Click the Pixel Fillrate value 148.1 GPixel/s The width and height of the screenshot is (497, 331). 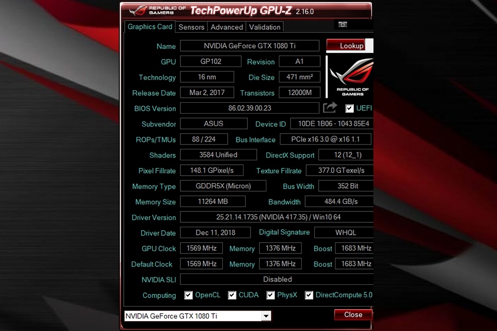point(212,170)
